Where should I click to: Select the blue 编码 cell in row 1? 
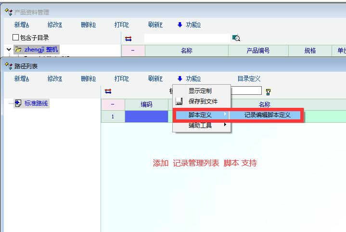pyautogui.click(x=146, y=116)
